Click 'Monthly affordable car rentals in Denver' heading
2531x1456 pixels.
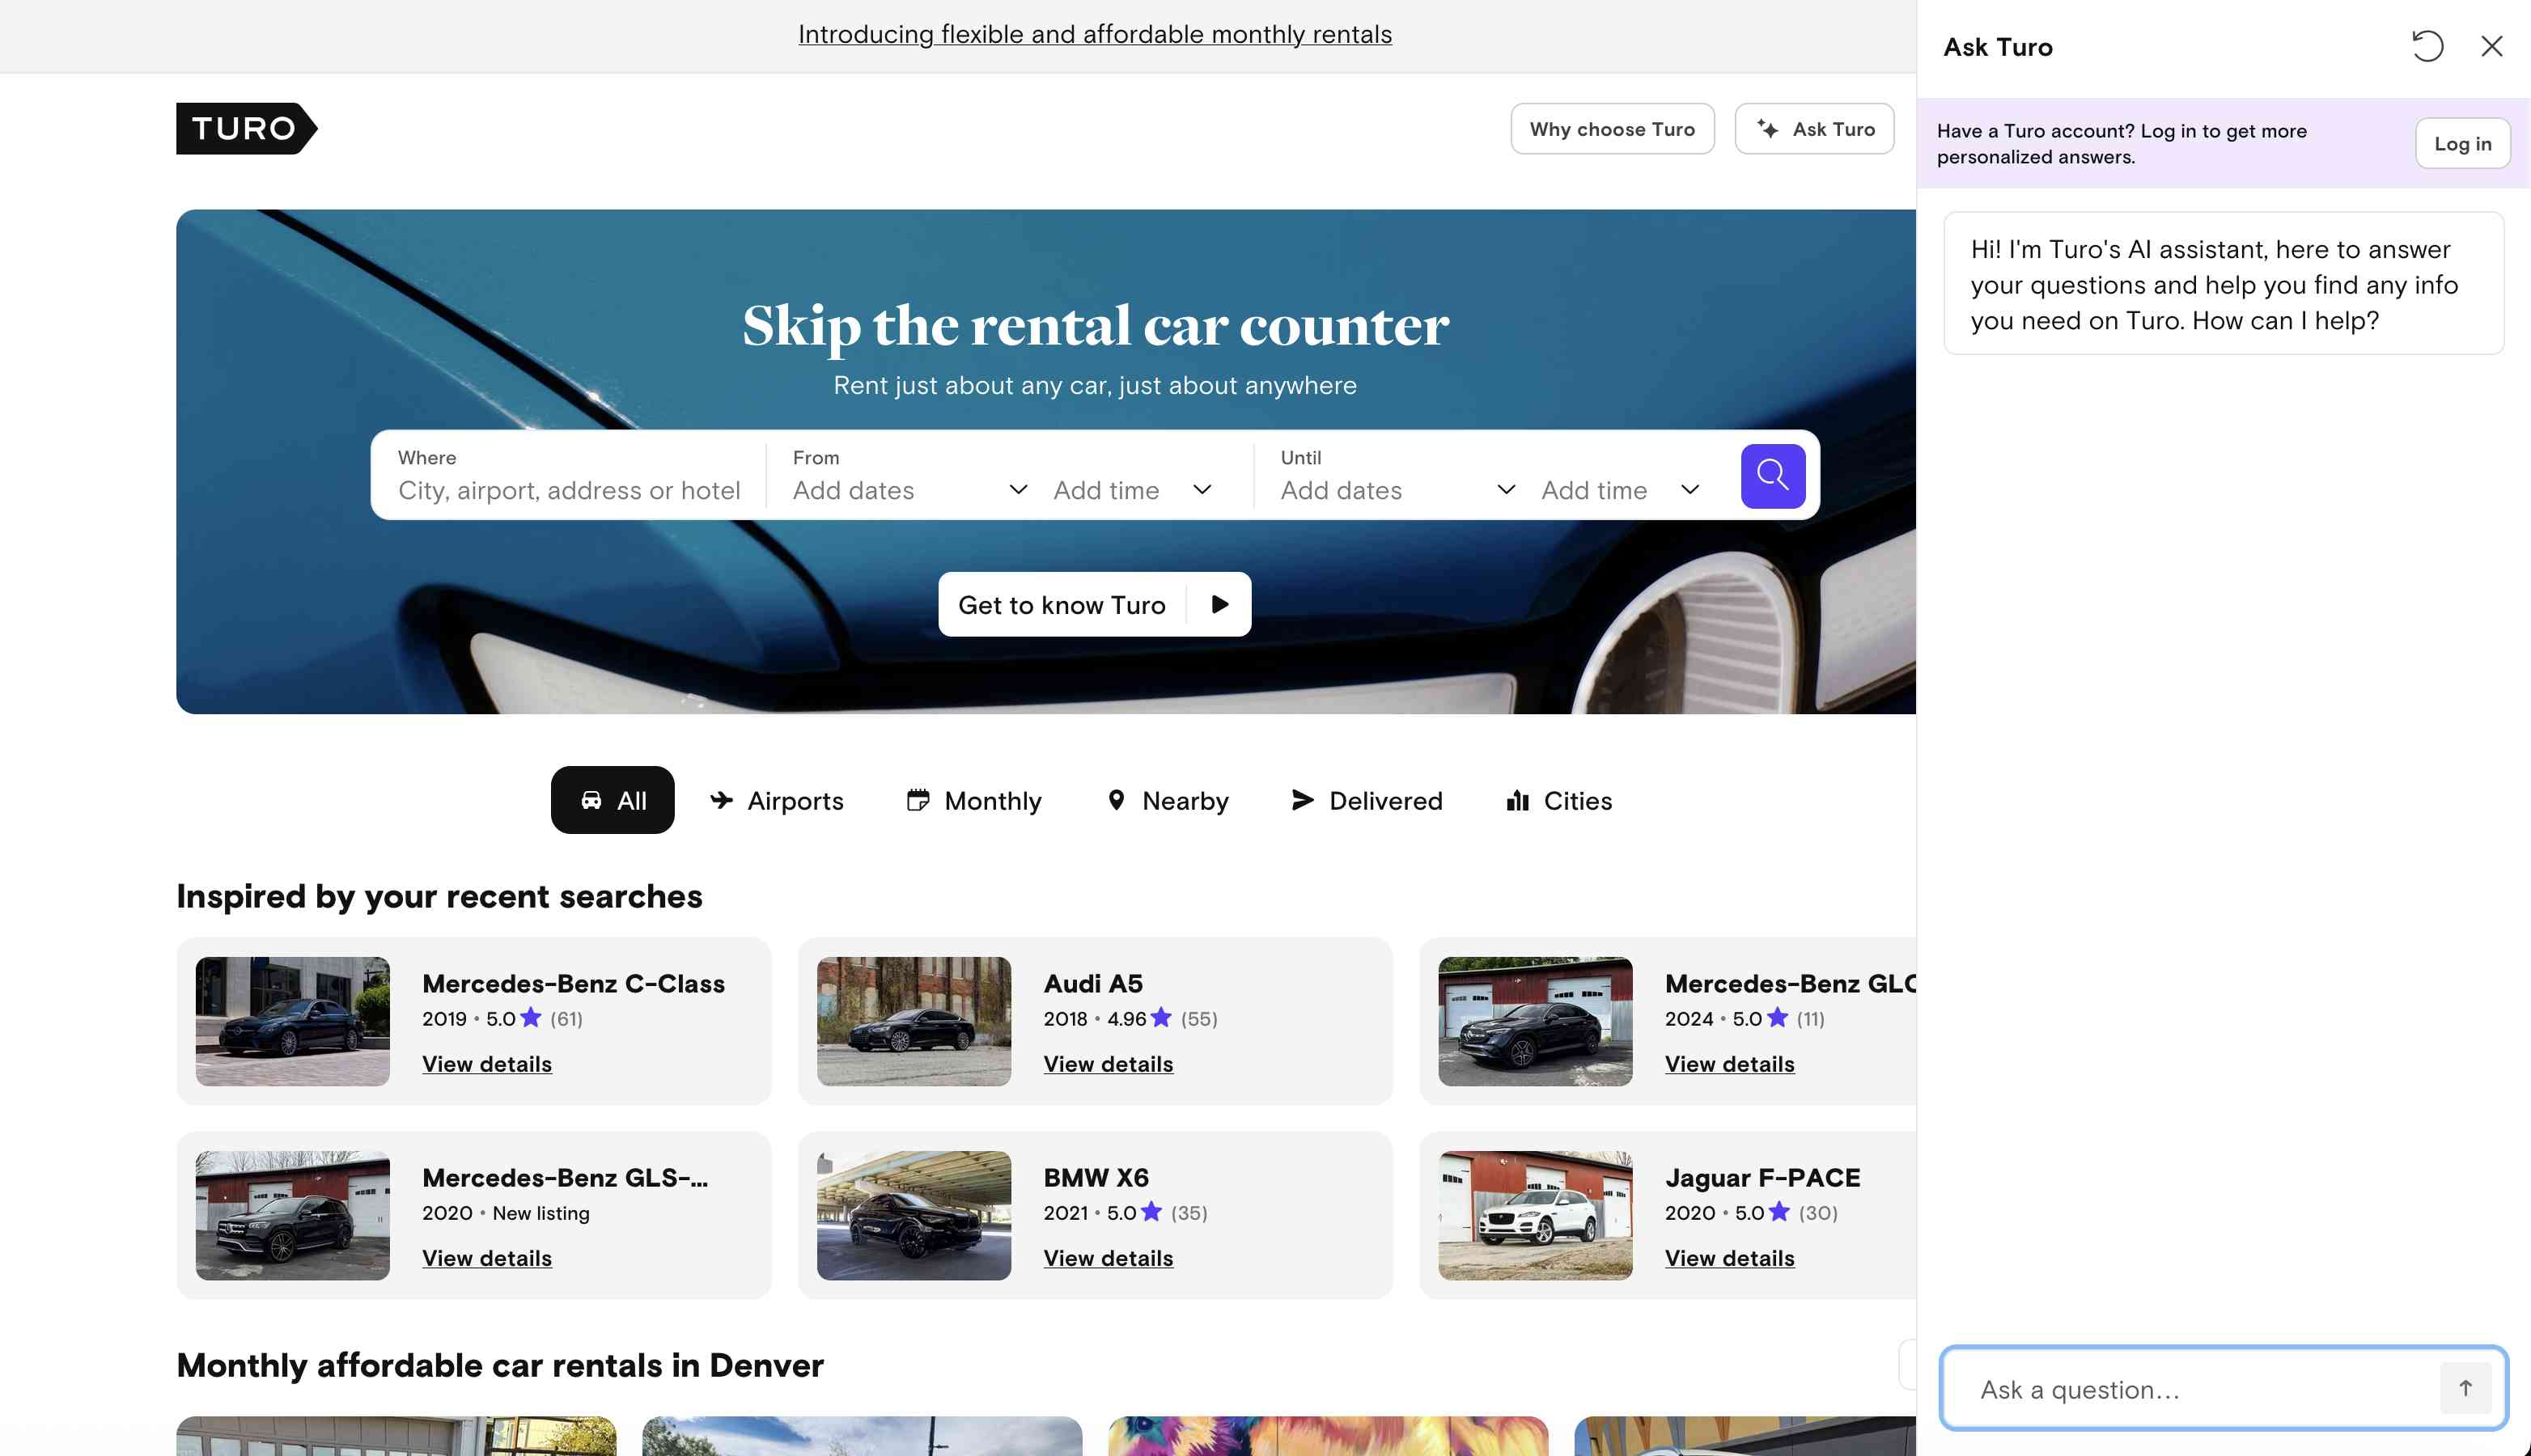pyautogui.click(x=500, y=1365)
